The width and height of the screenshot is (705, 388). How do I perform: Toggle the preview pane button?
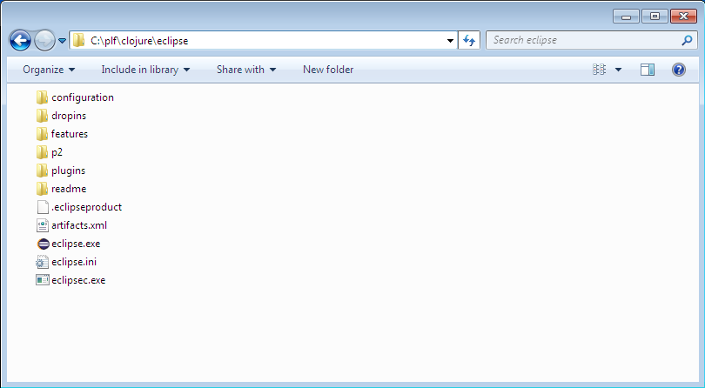tap(648, 70)
